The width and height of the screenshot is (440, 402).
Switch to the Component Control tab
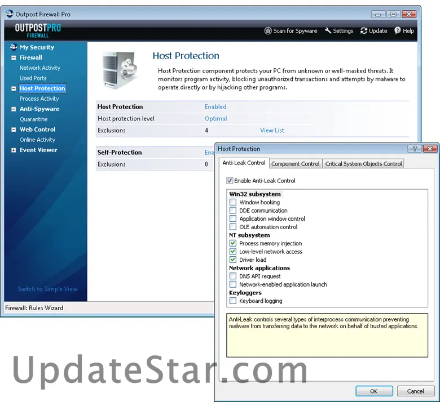tap(295, 164)
